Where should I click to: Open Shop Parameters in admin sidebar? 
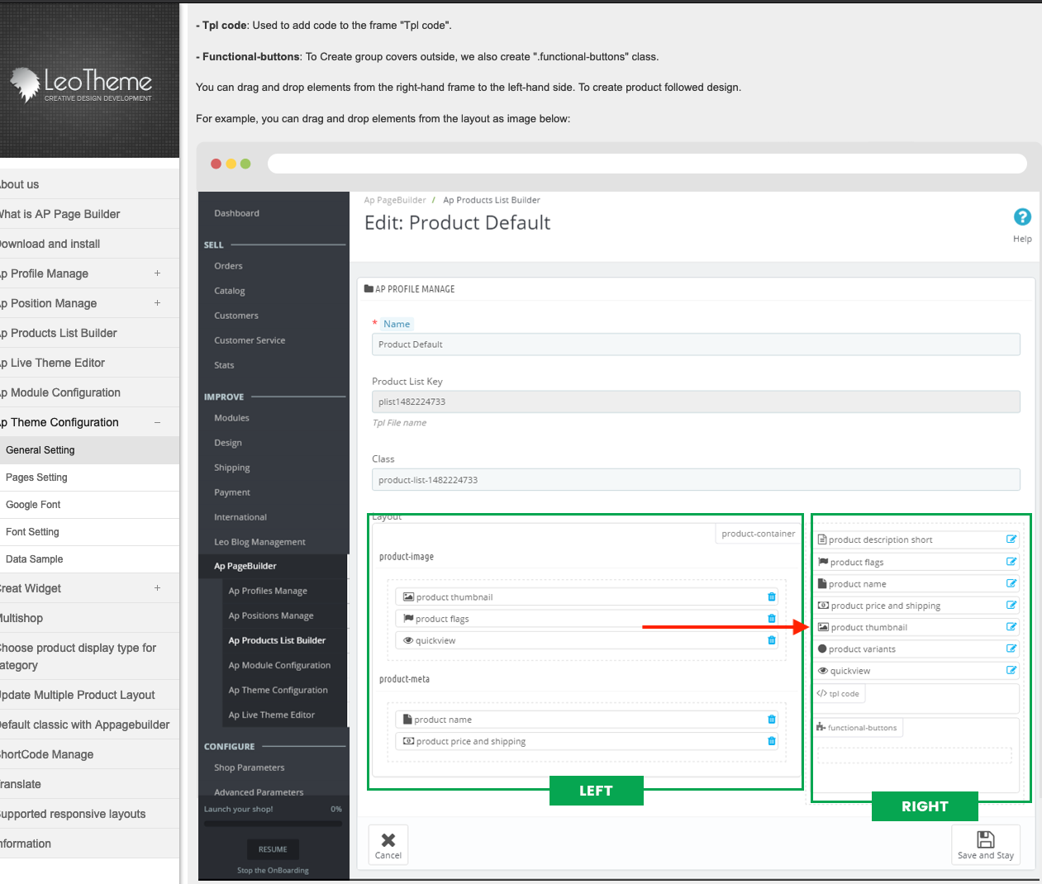[249, 768]
